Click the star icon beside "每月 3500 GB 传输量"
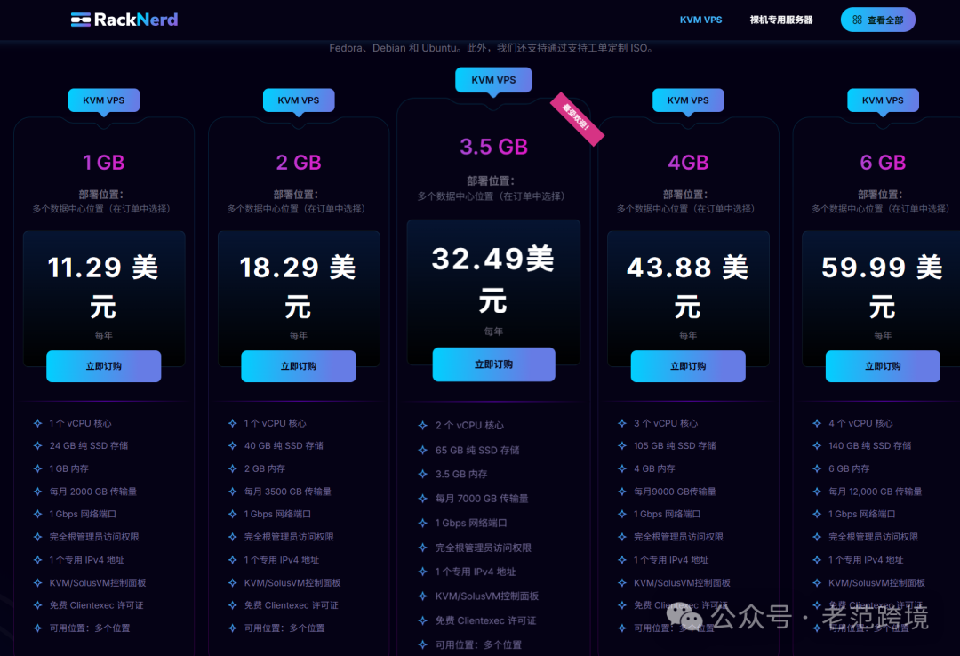The width and height of the screenshot is (960, 656). (233, 492)
